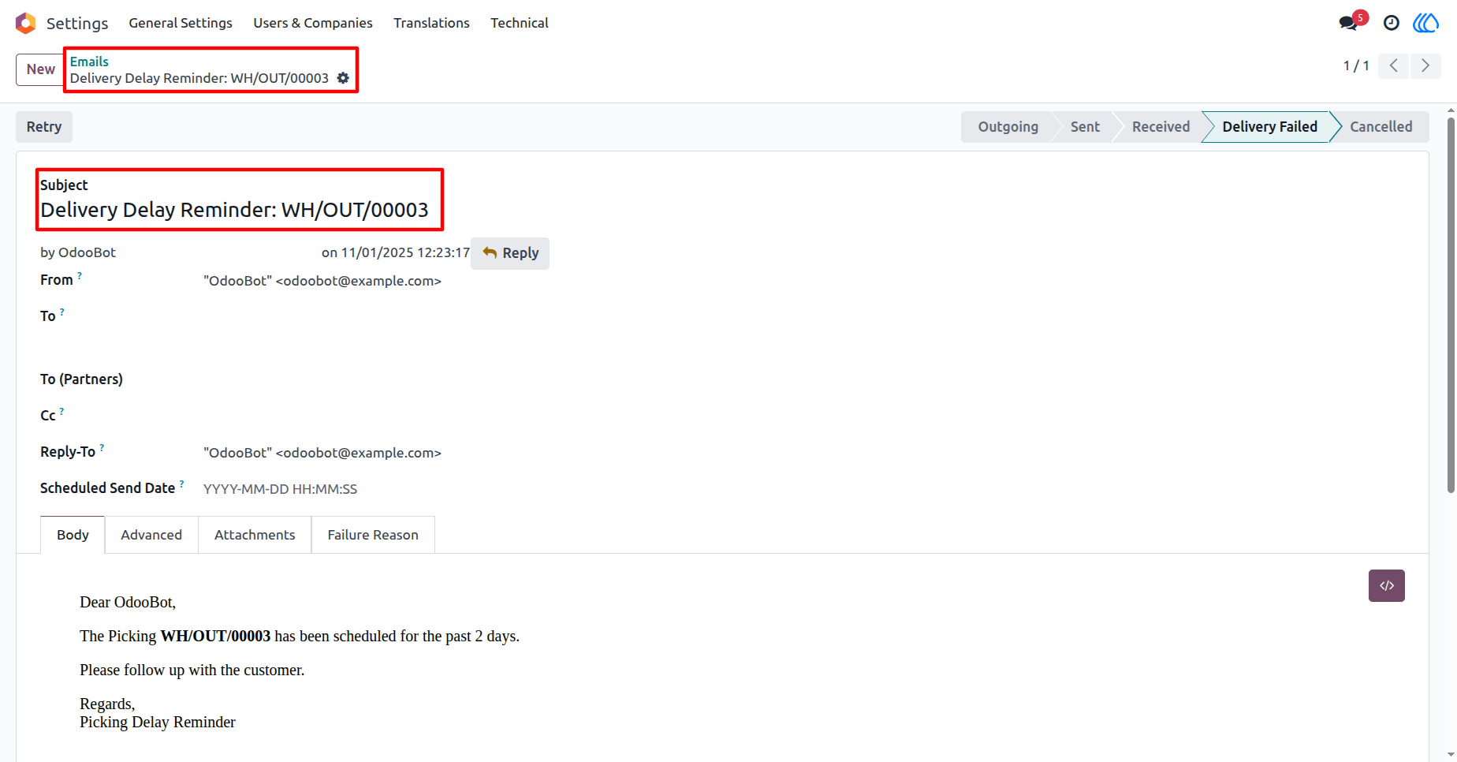The image size is (1457, 762).
Task: Set status to Cancelled
Action: 1381,127
